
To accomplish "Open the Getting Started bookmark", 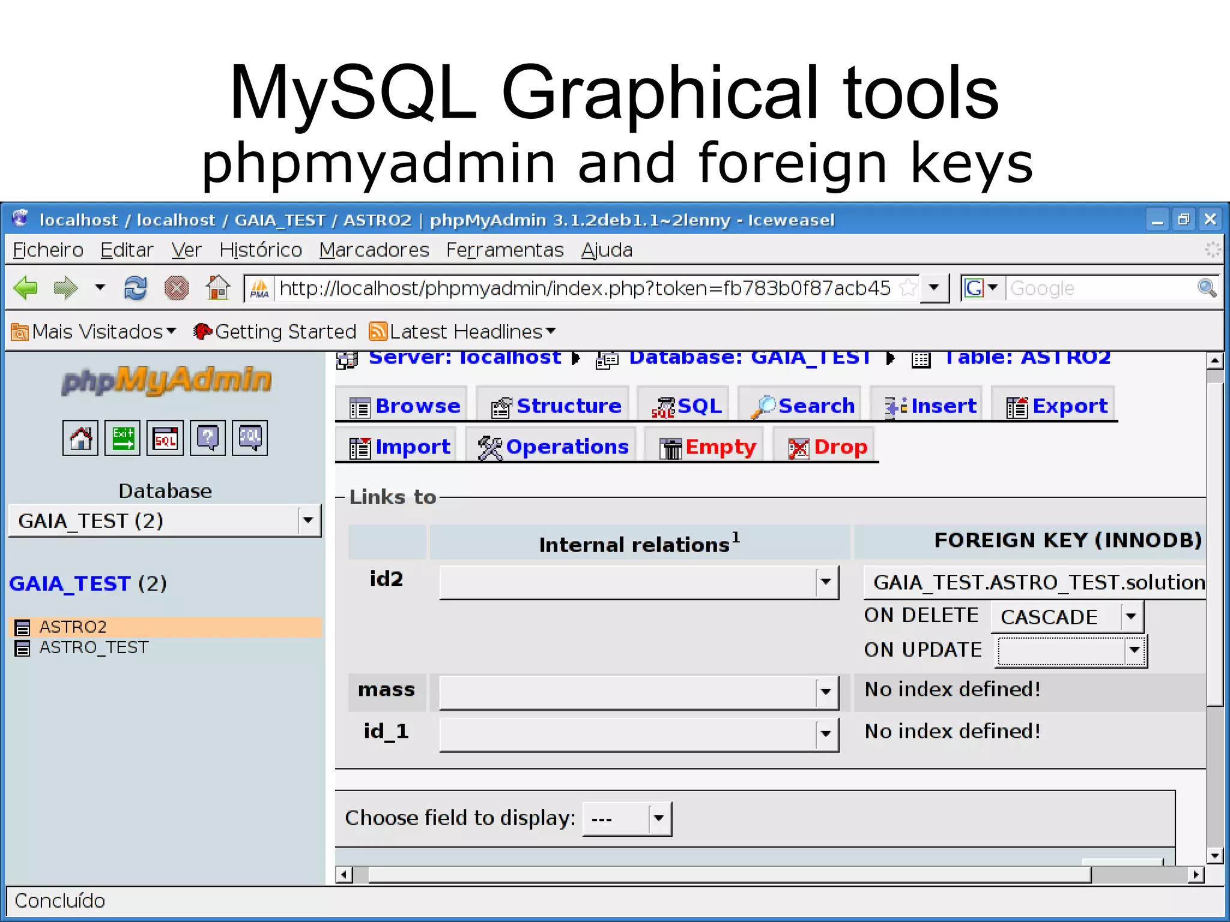I will pyautogui.click(x=275, y=331).
